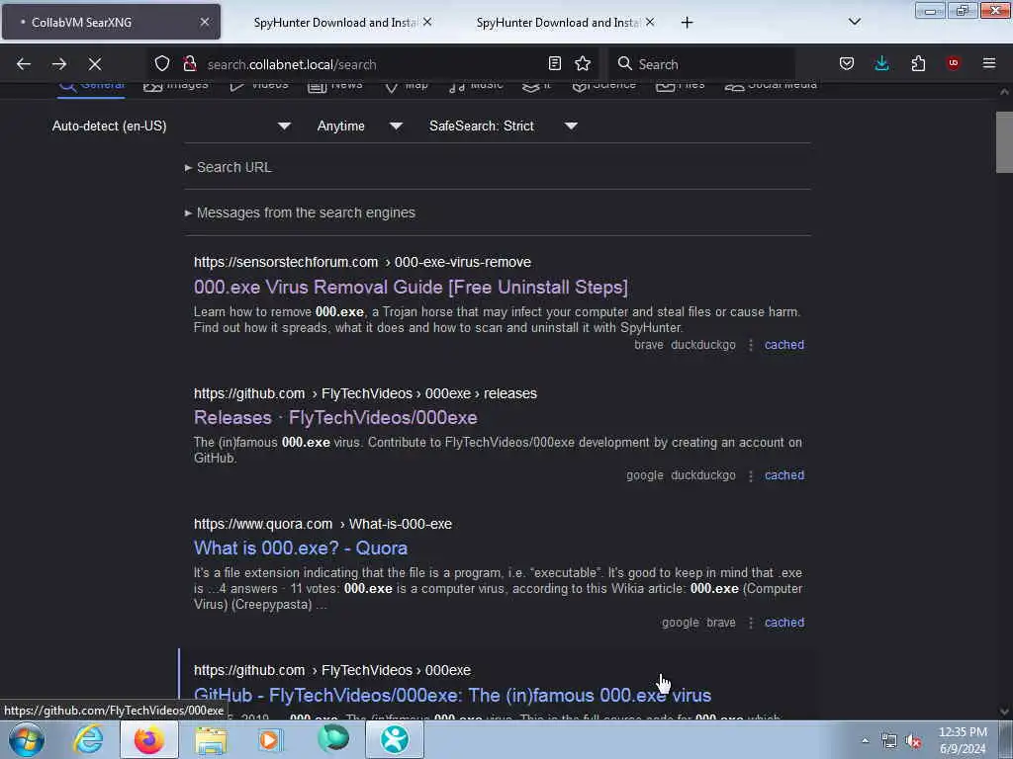Focus the address bar URL field
Viewport: 1013px width, 759px height.
pyautogui.click(x=372, y=64)
